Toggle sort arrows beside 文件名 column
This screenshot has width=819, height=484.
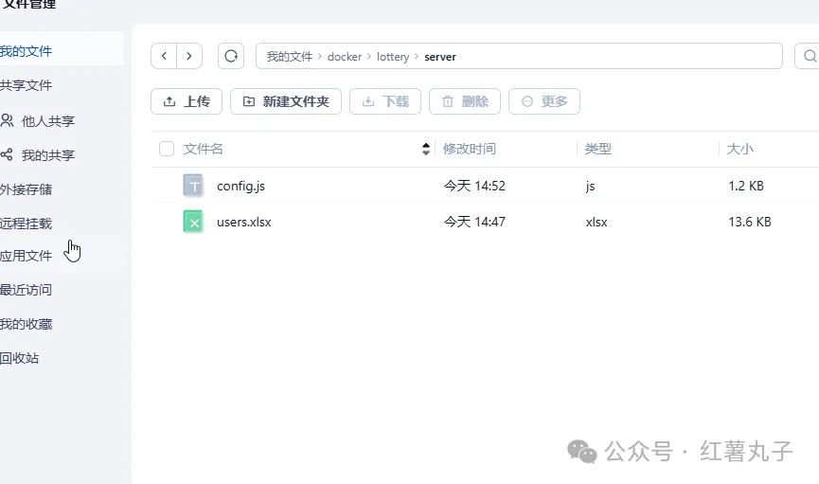[x=425, y=149]
